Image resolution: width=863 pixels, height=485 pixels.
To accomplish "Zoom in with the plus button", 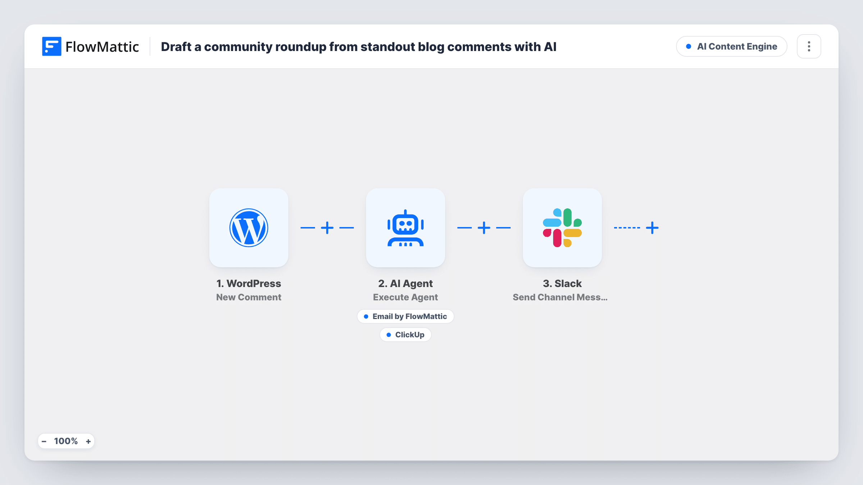I will [88, 441].
